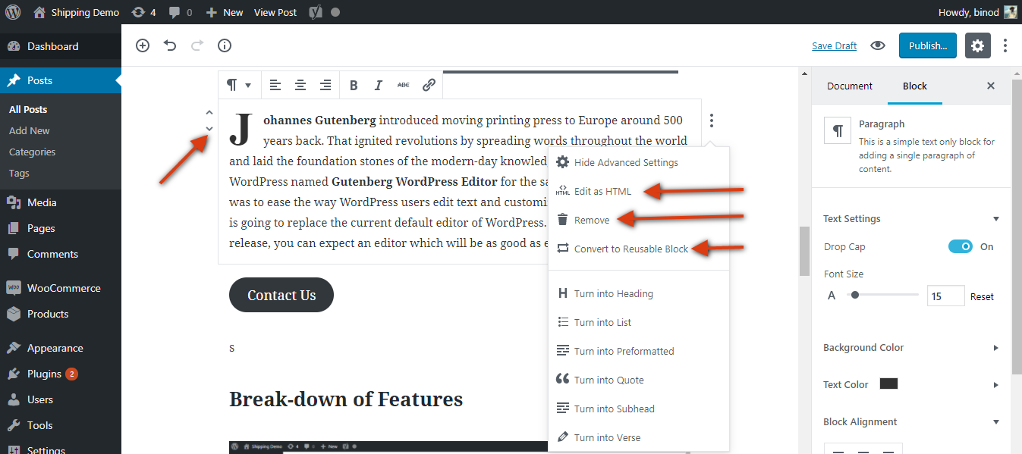
Task: Click the Publish button
Action: coord(928,45)
